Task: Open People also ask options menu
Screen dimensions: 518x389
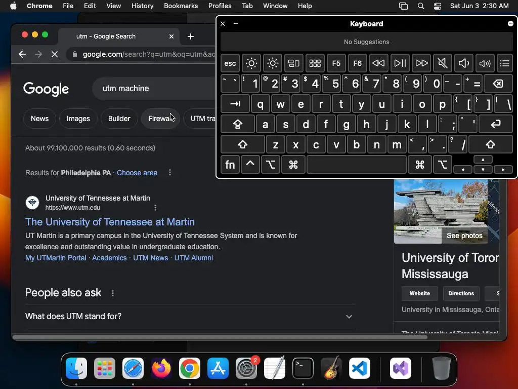Action: click(113, 293)
